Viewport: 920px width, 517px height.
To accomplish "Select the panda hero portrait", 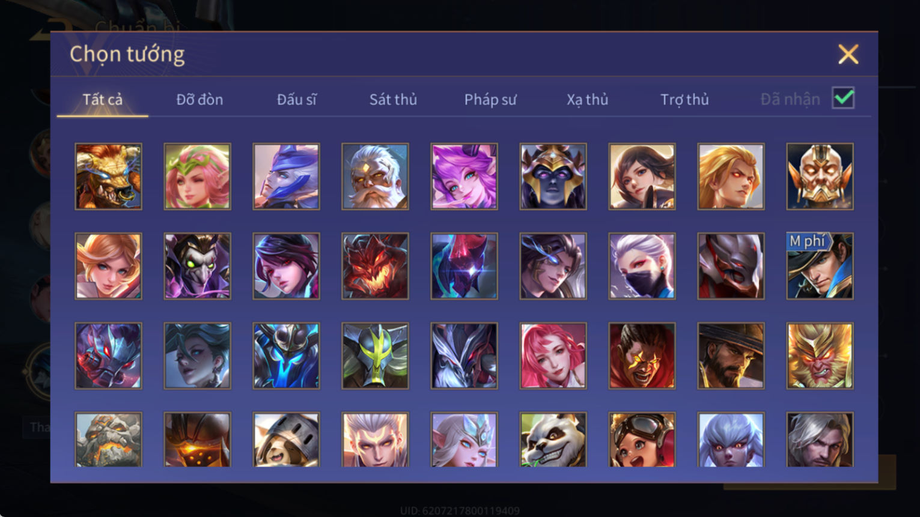I will [553, 440].
